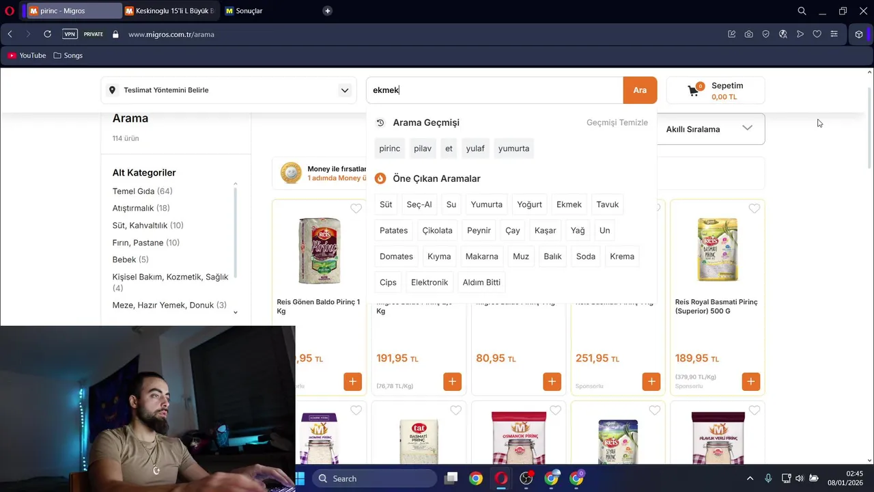Viewport: 874px width, 492px height.
Task: Focus the search field containing ekmek
Action: (495, 90)
